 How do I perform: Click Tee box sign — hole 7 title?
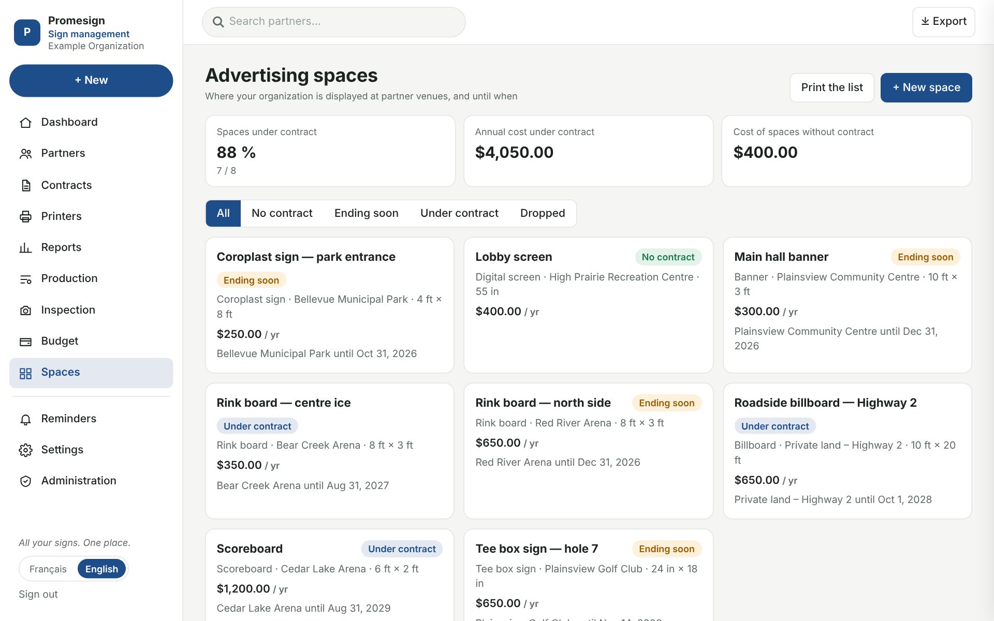pyautogui.click(x=537, y=549)
